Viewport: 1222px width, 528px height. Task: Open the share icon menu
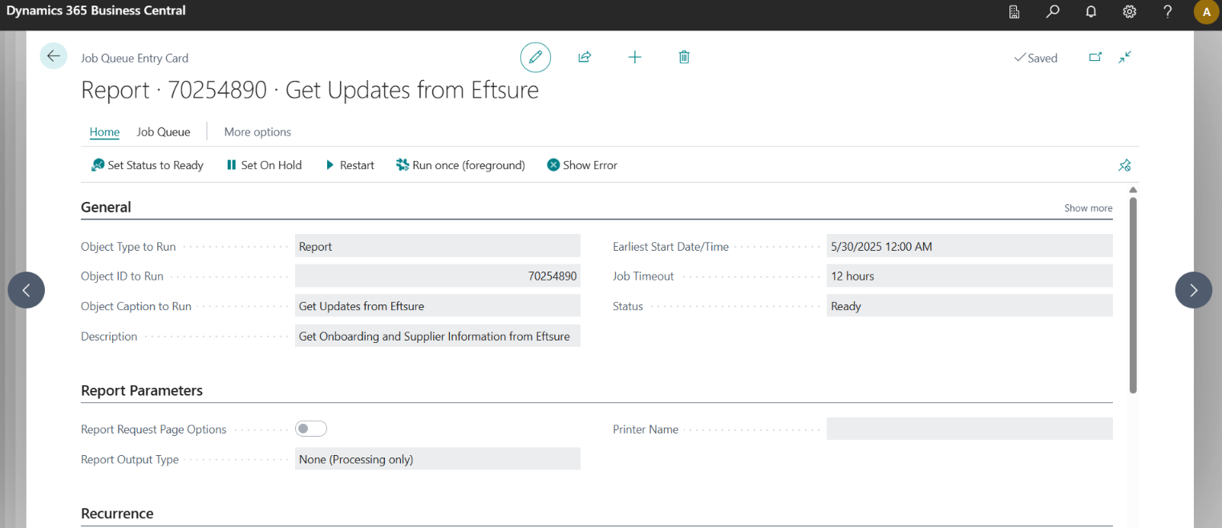tap(585, 57)
